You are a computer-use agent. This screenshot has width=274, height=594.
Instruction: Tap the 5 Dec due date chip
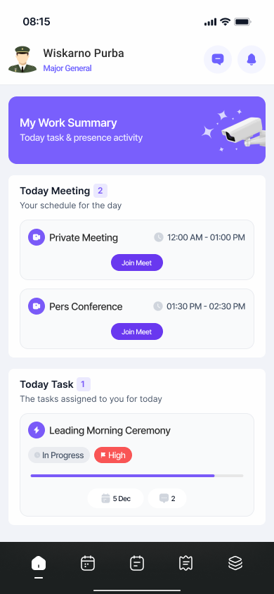(x=116, y=498)
